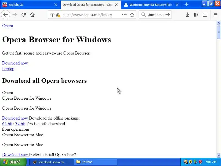Click the vertical scrollbar thumb
The image size is (221, 166).
[219, 32]
